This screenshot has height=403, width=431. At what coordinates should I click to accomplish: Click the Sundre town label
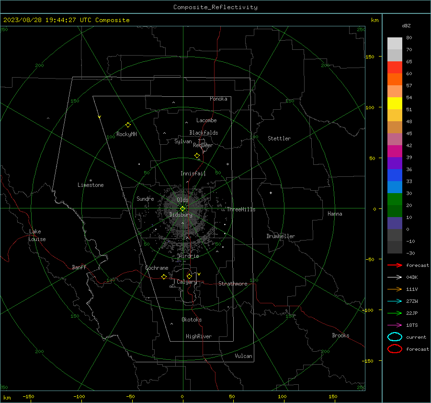coord(145,198)
